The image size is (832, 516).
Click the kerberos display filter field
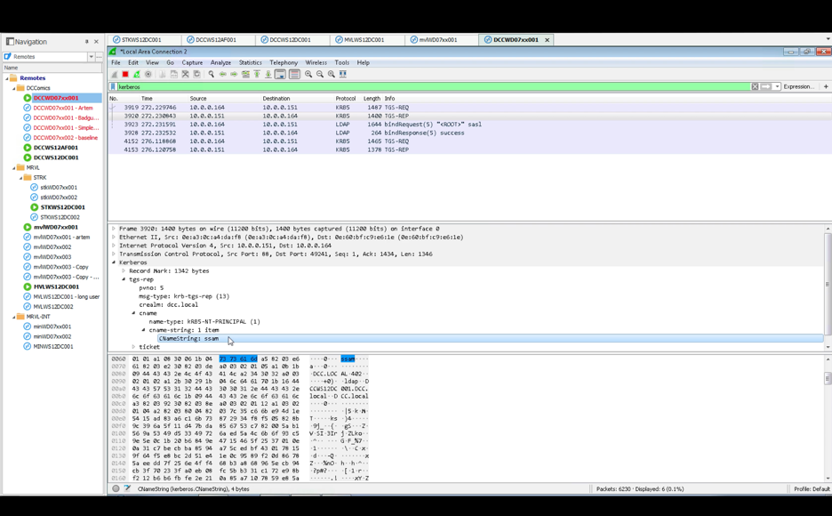tap(433, 86)
